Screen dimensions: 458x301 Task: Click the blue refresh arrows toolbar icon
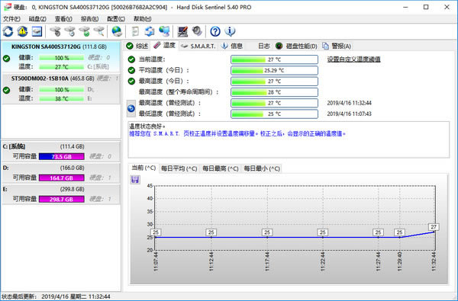tap(8, 31)
